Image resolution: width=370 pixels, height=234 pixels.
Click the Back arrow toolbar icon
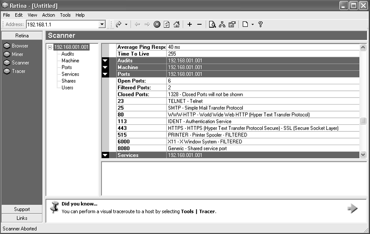[x=137, y=24]
